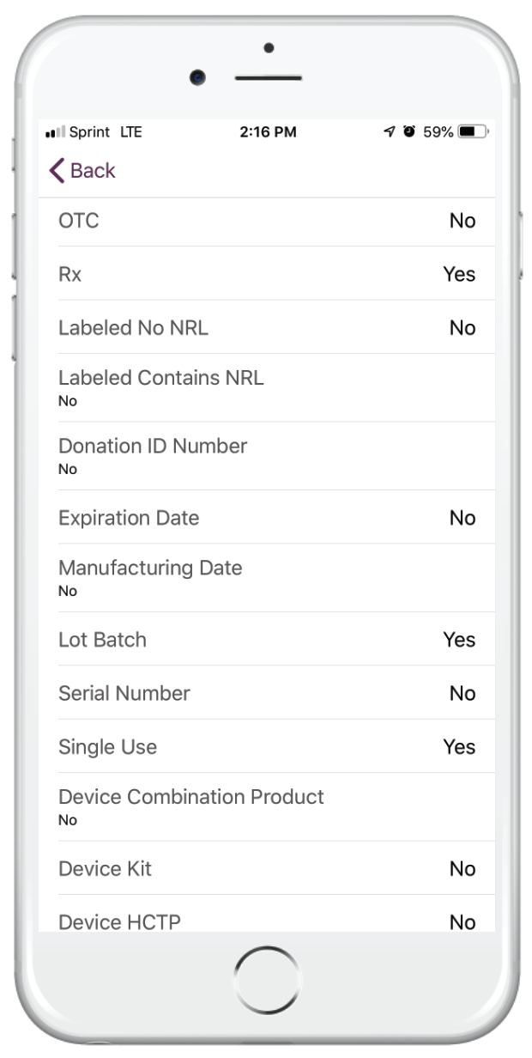Select the Labeled No NRL row

(266, 327)
